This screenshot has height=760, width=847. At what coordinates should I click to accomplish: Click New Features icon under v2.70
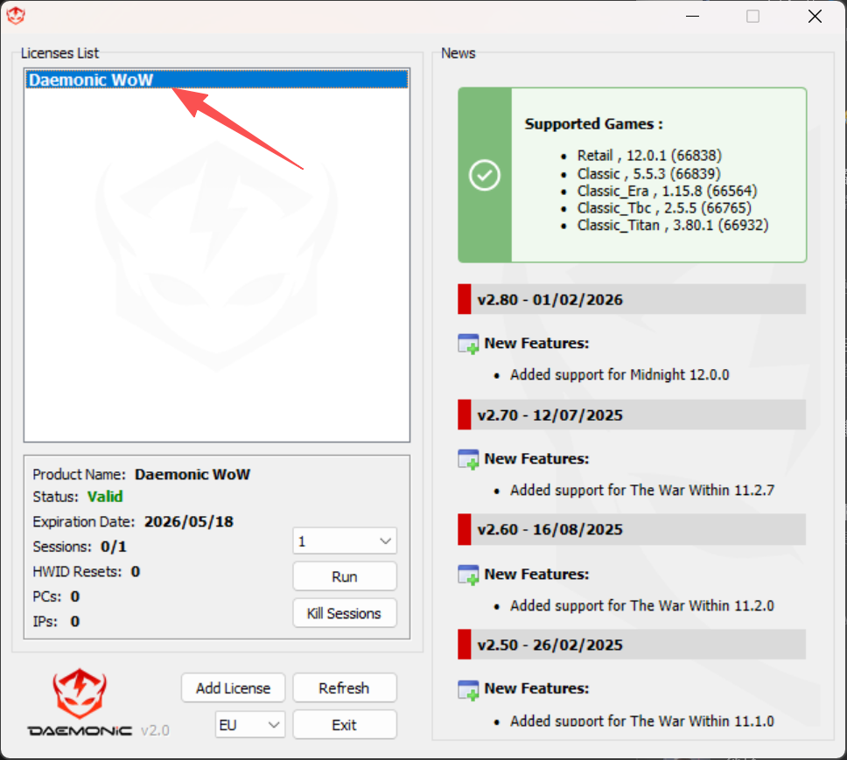pyautogui.click(x=468, y=459)
